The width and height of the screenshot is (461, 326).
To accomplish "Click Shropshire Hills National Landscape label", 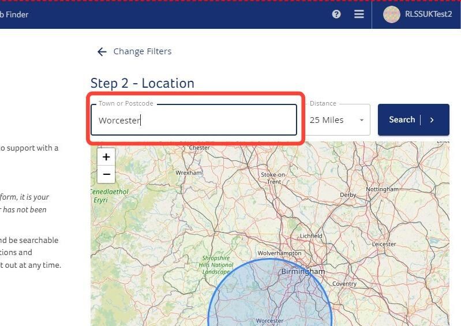I will tap(216, 265).
